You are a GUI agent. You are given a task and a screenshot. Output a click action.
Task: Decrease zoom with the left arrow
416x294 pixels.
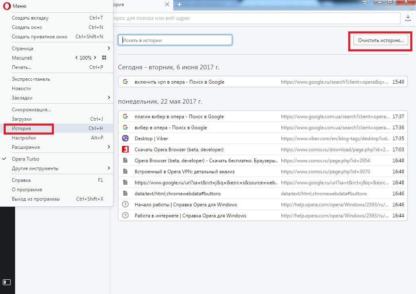(76, 57)
